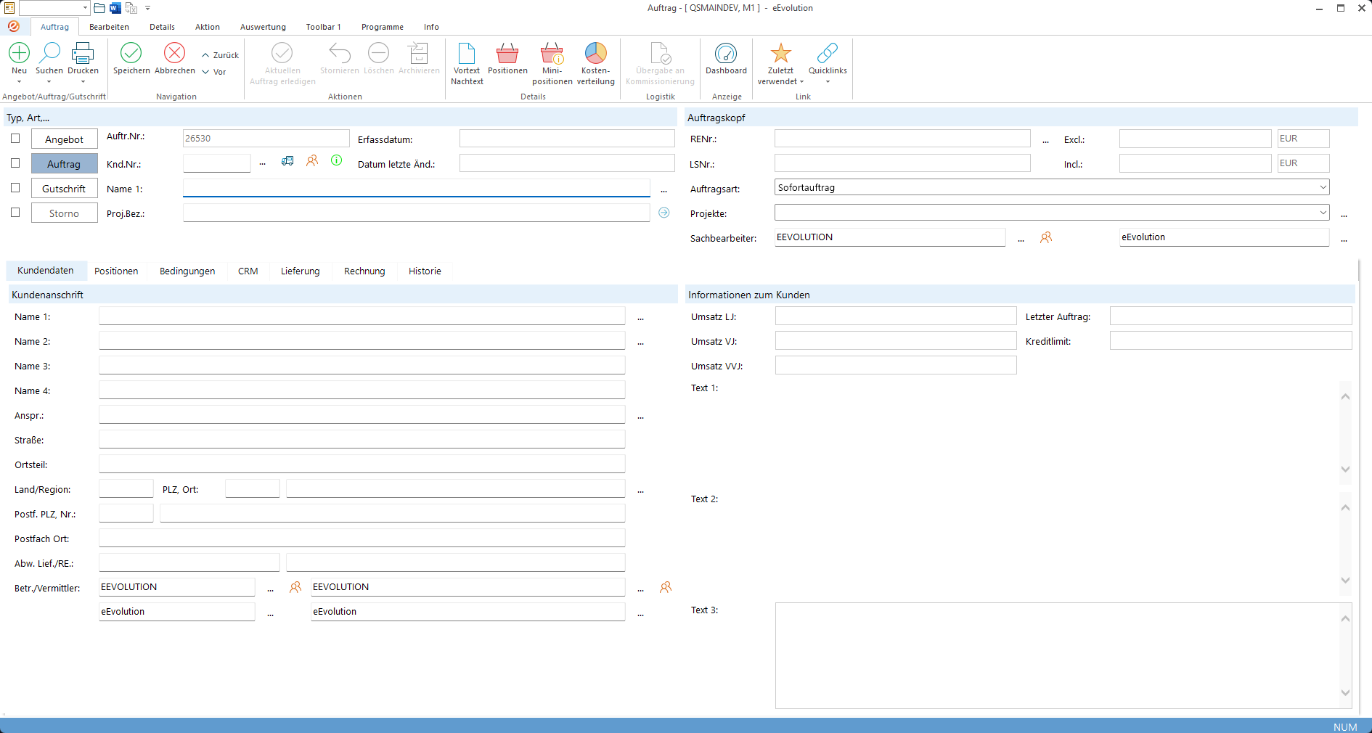
Task: Navigate back with Zurück
Action: coord(220,55)
